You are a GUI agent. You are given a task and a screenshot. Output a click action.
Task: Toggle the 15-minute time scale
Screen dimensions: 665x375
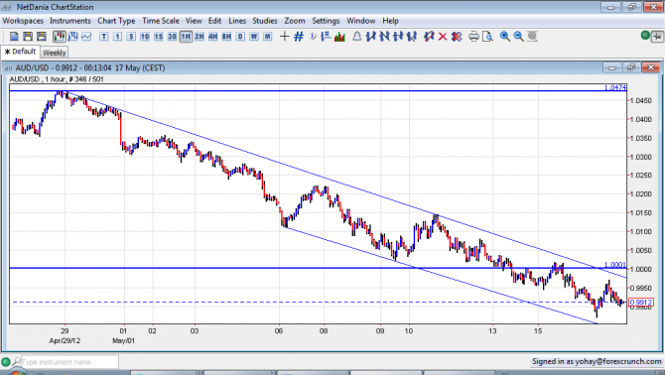click(158, 37)
